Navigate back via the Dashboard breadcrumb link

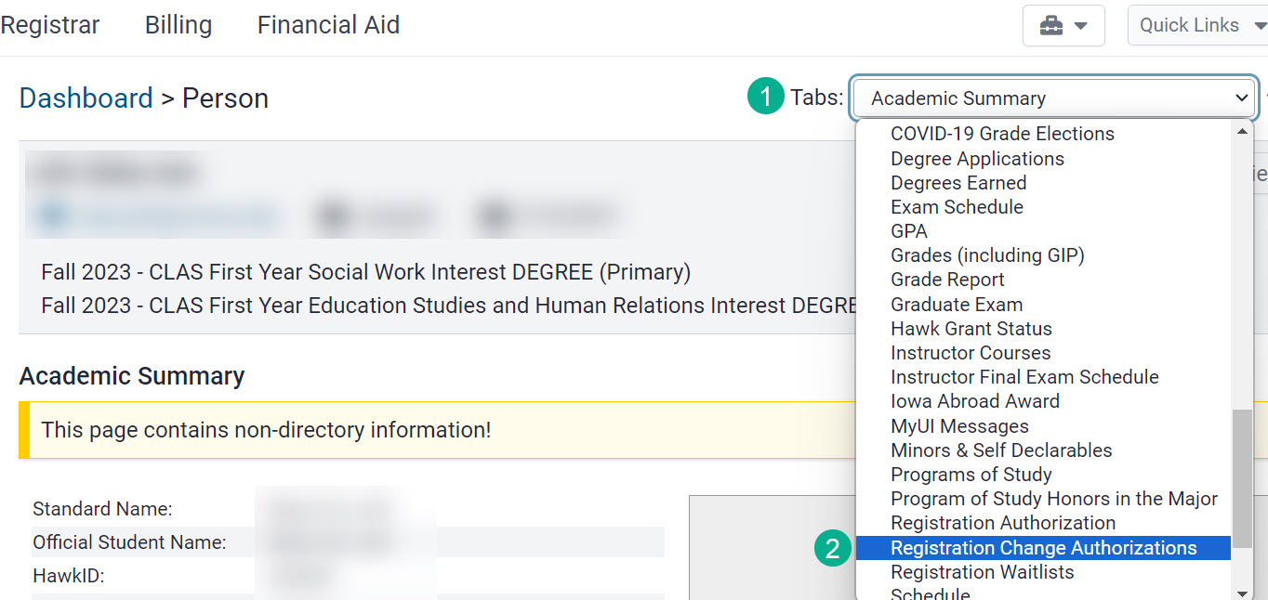click(x=86, y=98)
